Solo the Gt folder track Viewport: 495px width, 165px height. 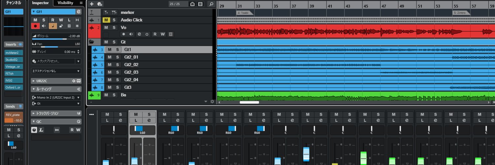(114, 42)
